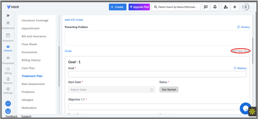Viewport: 258px width, 119px height.
Task: Click the patient menu scrollbar
Action: pyautogui.click(x=59, y=66)
